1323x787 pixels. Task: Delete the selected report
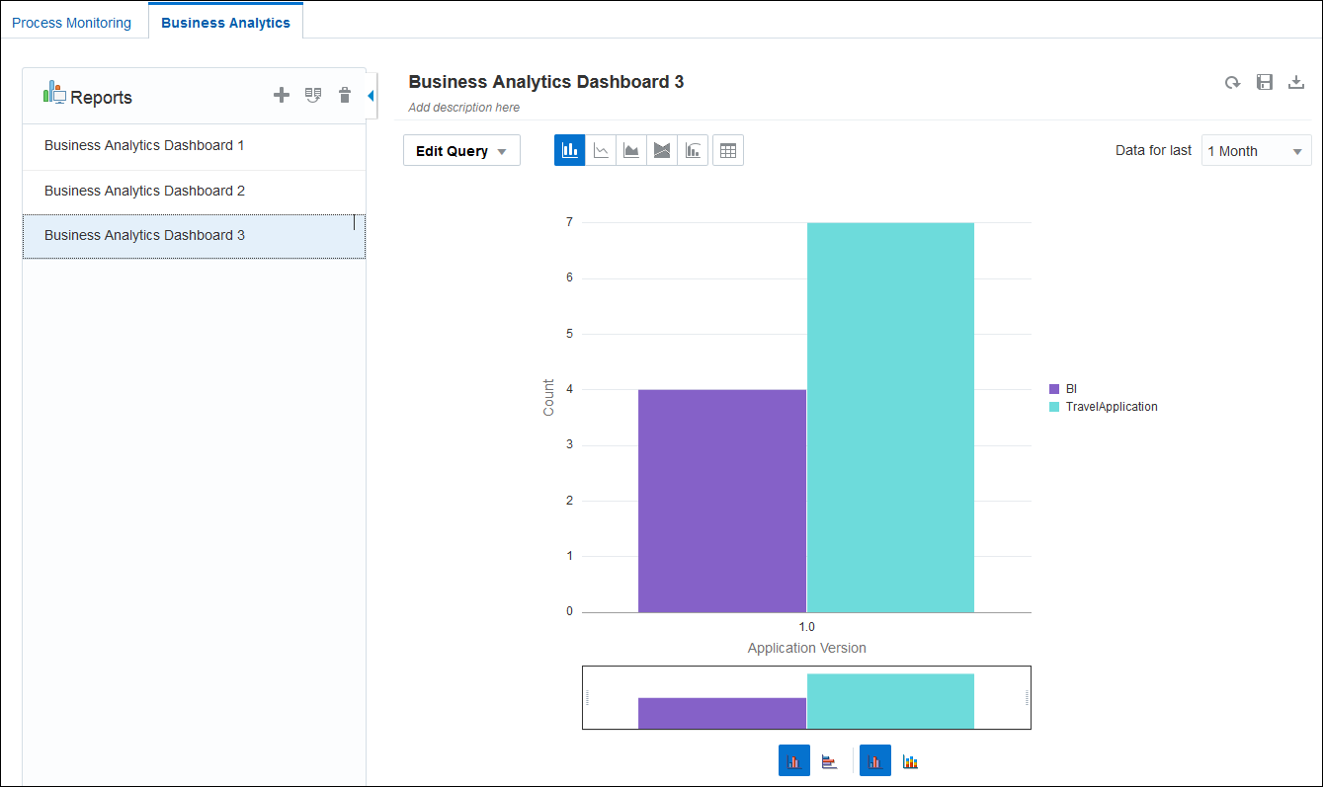[344, 95]
